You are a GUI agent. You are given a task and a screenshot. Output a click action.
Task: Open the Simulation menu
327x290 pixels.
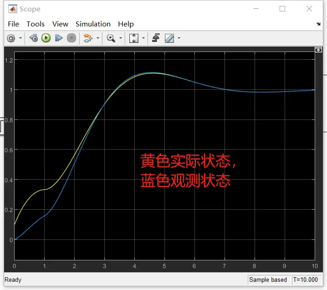click(x=93, y=24)
